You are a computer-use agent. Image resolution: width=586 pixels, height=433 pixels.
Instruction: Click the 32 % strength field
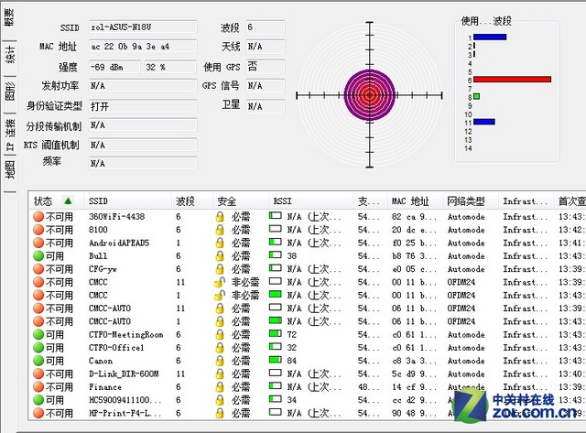tap(170, 67)
